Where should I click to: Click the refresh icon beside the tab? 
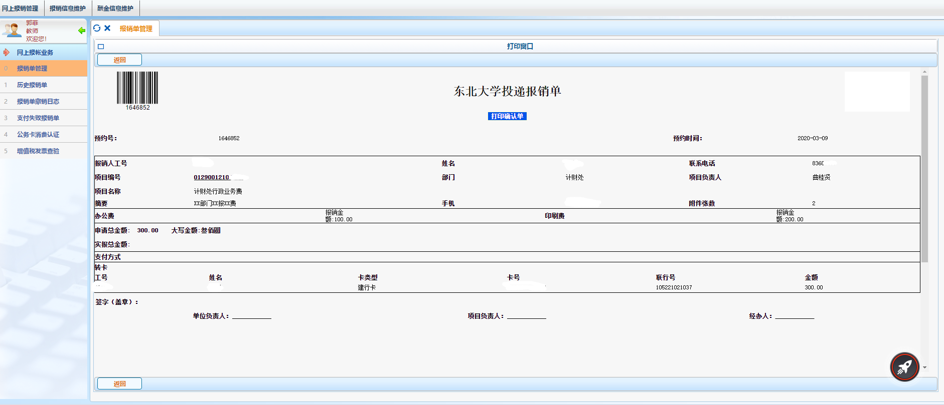pyautogui.click(x=97, y=28)
